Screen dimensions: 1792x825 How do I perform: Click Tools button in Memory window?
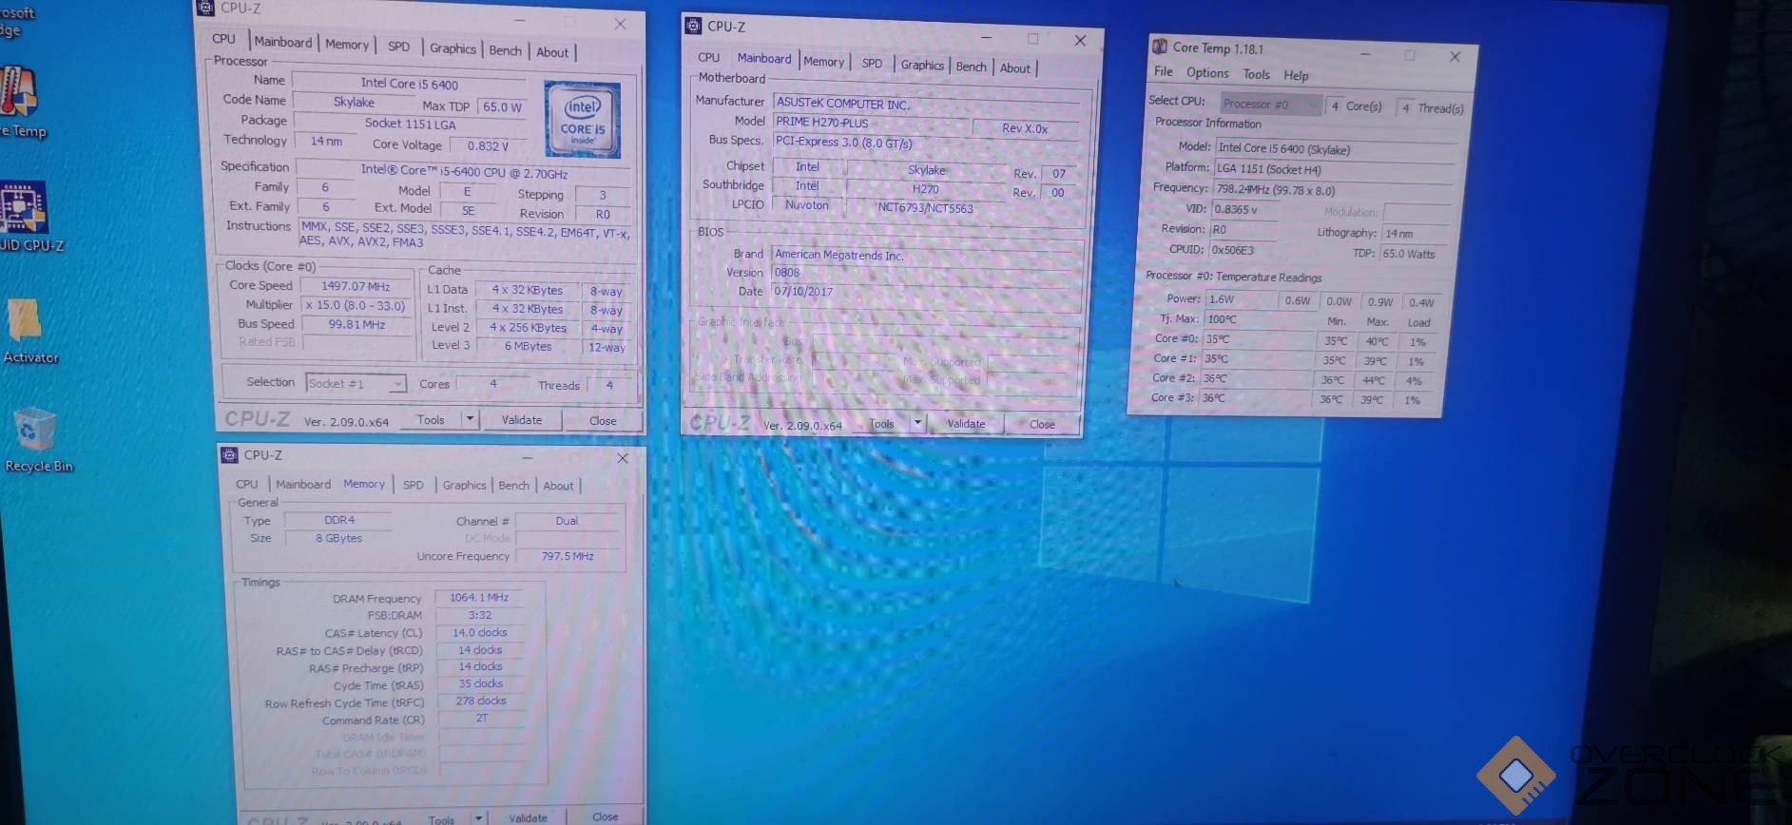pyautogui.click(x=441, y=819)
